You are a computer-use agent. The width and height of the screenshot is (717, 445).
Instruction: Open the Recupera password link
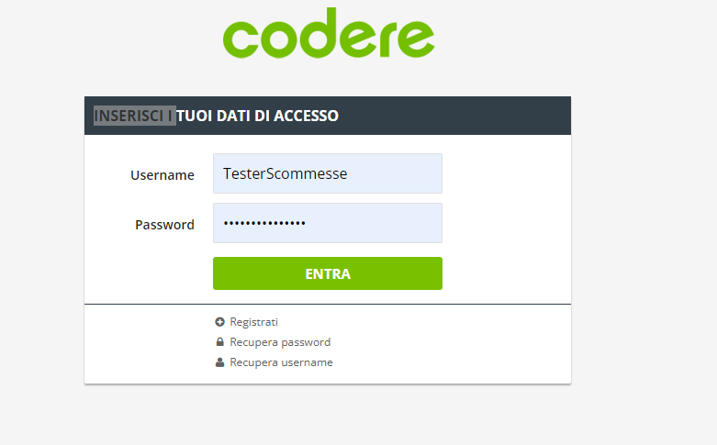click(x=280, y=342)
